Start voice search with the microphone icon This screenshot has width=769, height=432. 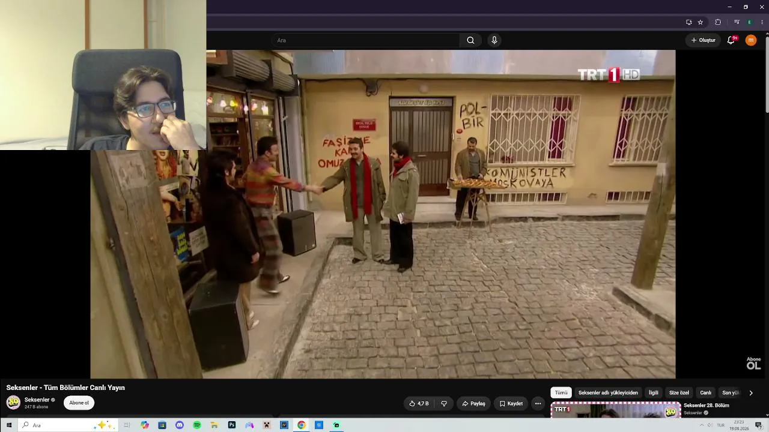tap(494, 40)
